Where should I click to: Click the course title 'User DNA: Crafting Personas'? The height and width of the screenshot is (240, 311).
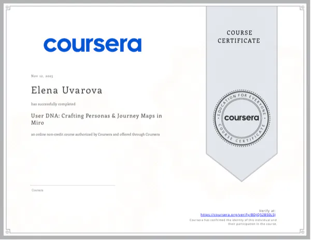tap(96, 119)
